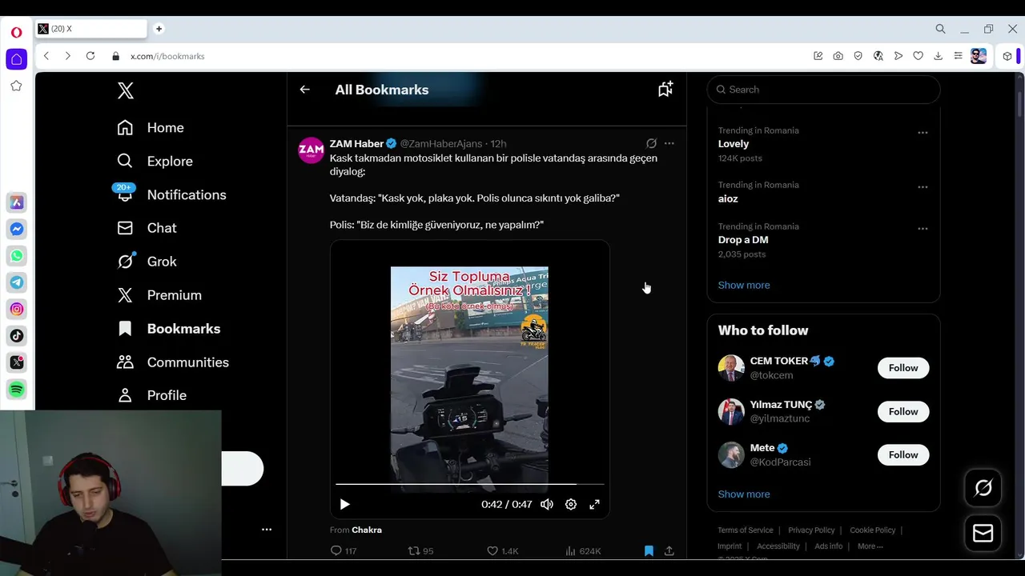Viewport: 1025px width, 576px height.
Task: Open Terms of Service link
Action: click(x=746, y=530)
